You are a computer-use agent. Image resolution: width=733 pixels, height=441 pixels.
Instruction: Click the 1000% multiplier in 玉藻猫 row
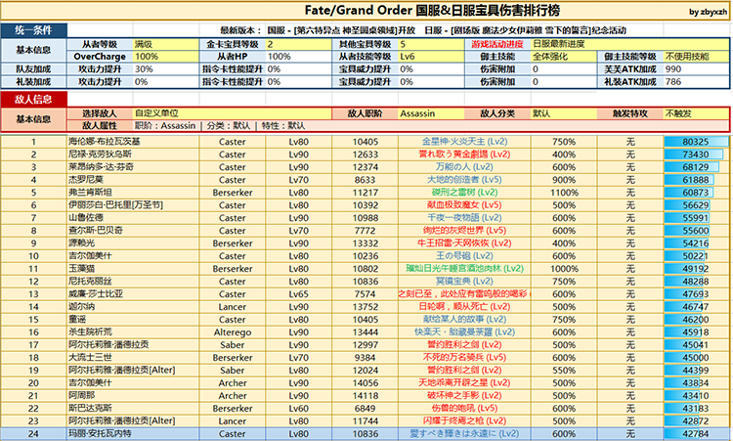pyautogui.click(x=564, y=269)
